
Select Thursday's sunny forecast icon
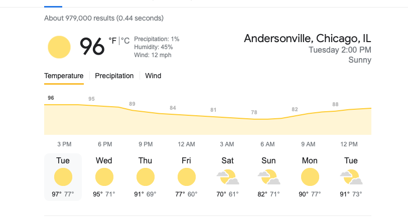coord(145,177)
